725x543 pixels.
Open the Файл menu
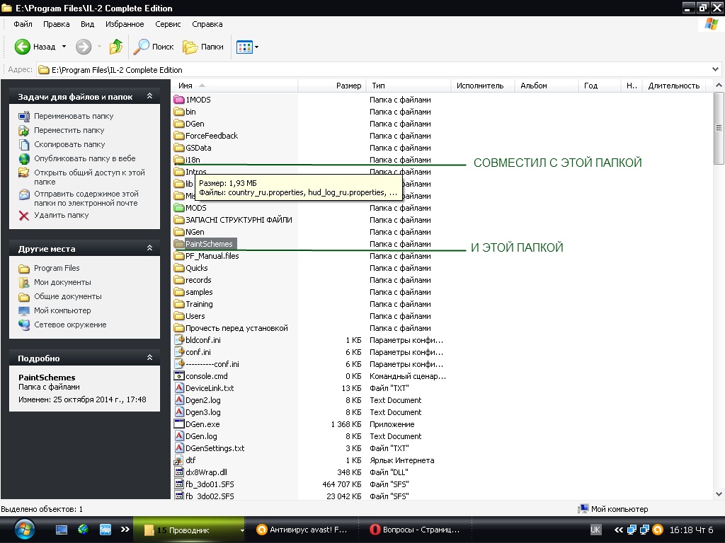[23, 24]
